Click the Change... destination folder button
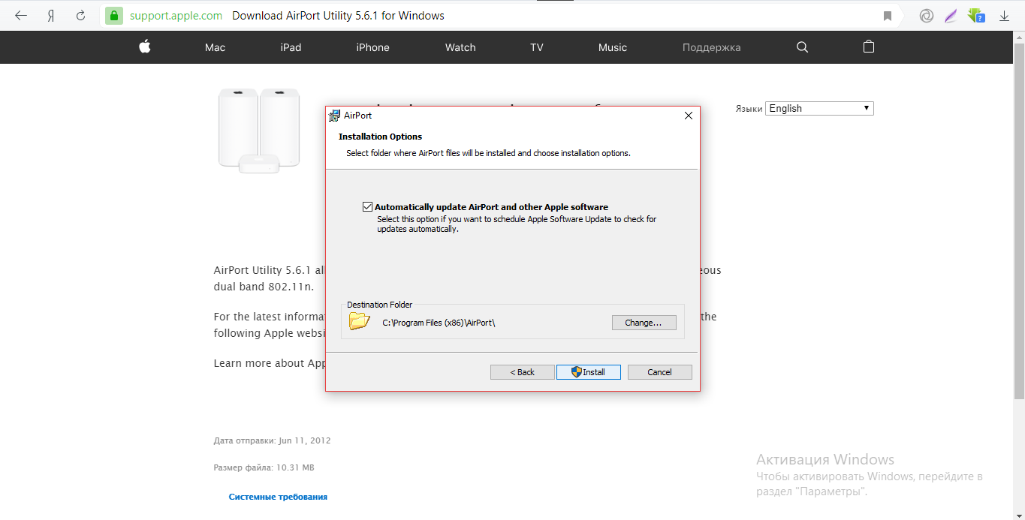This screenshot has height=520, width=1025. [x=644, y=323]
